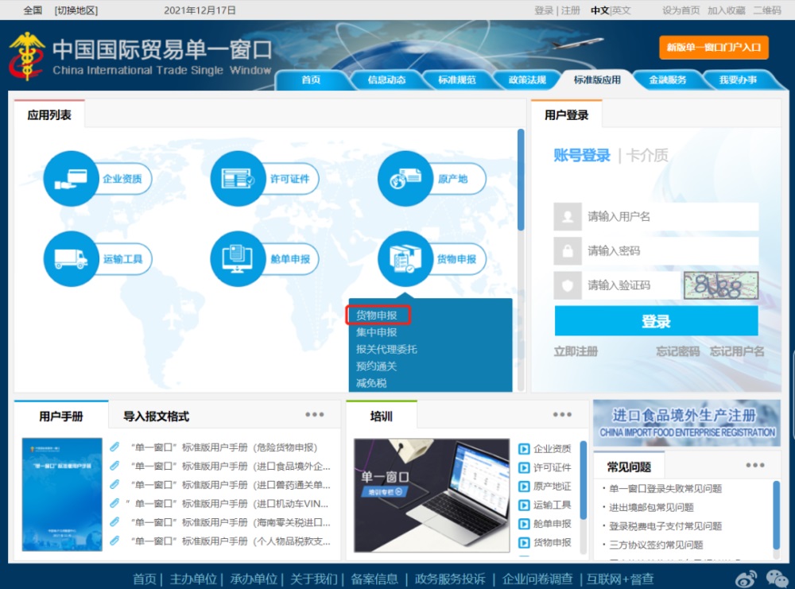The width and height of the screenshot is (795, 589).
Task: Open the training video thumbnail
Action: pos(432,495)
